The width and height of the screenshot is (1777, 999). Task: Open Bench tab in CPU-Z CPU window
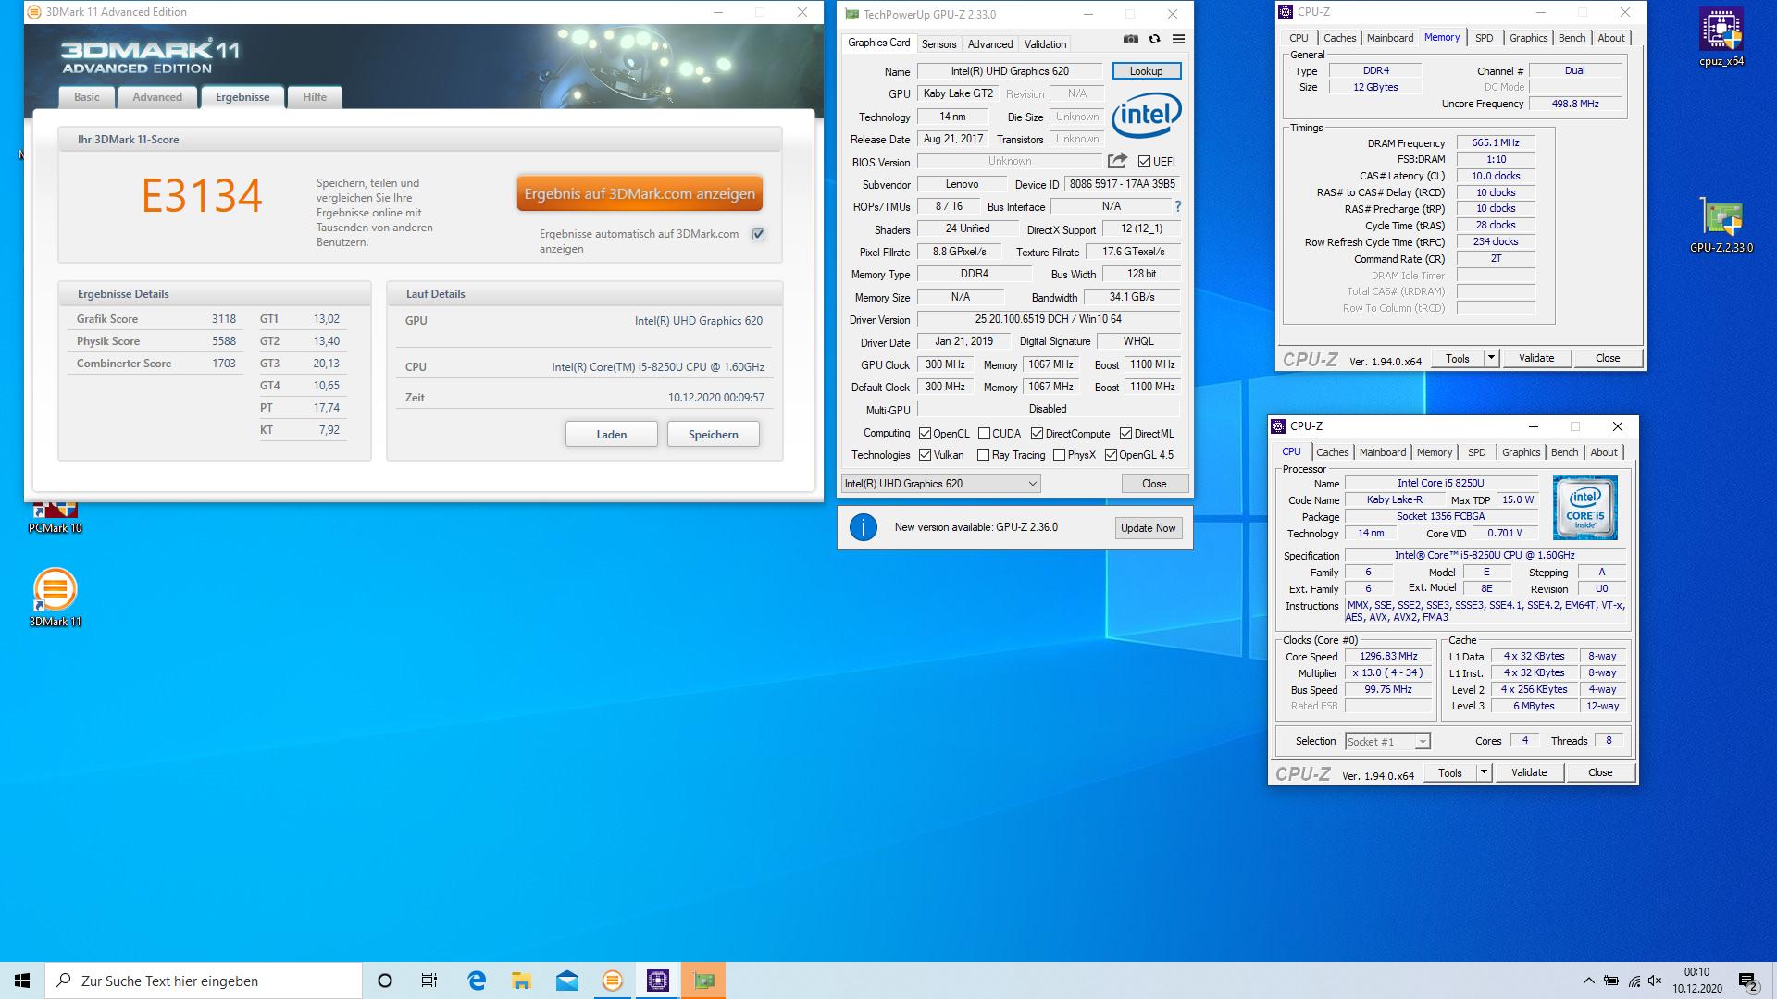[x=1564, y=452]
